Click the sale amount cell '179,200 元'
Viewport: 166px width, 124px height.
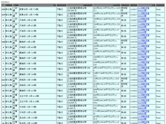(x=80, y=58)
